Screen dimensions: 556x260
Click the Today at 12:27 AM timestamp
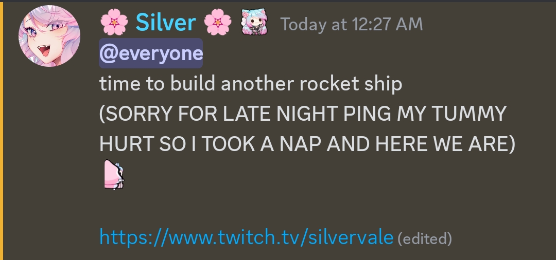(x=352, y=25)
